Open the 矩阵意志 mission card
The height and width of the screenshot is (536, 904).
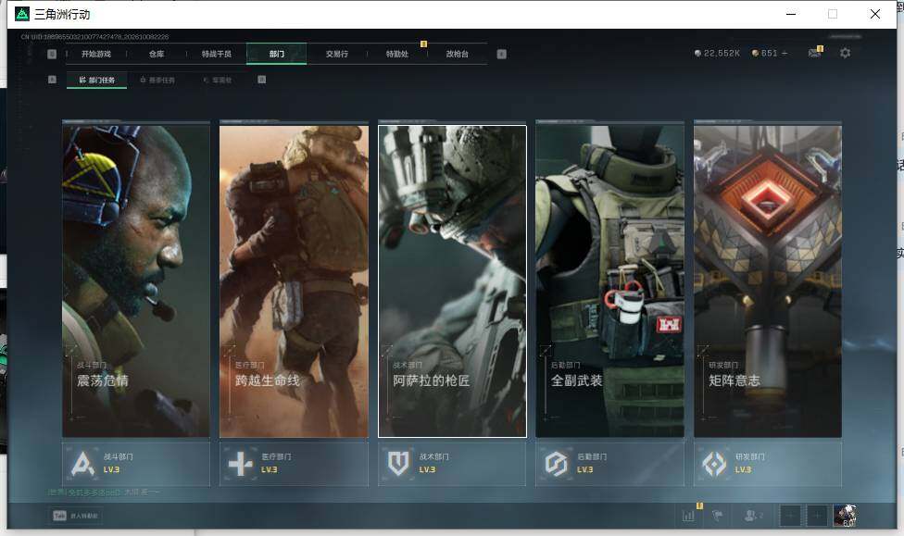coord(767,280)
